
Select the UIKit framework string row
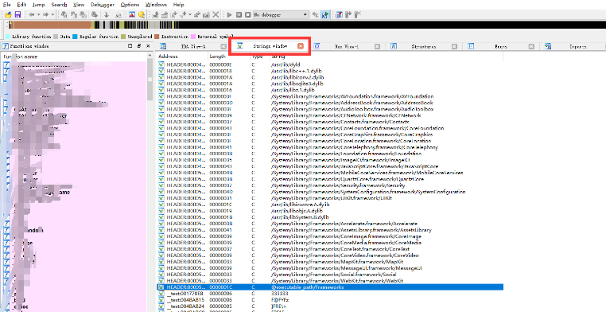point(330,198)
